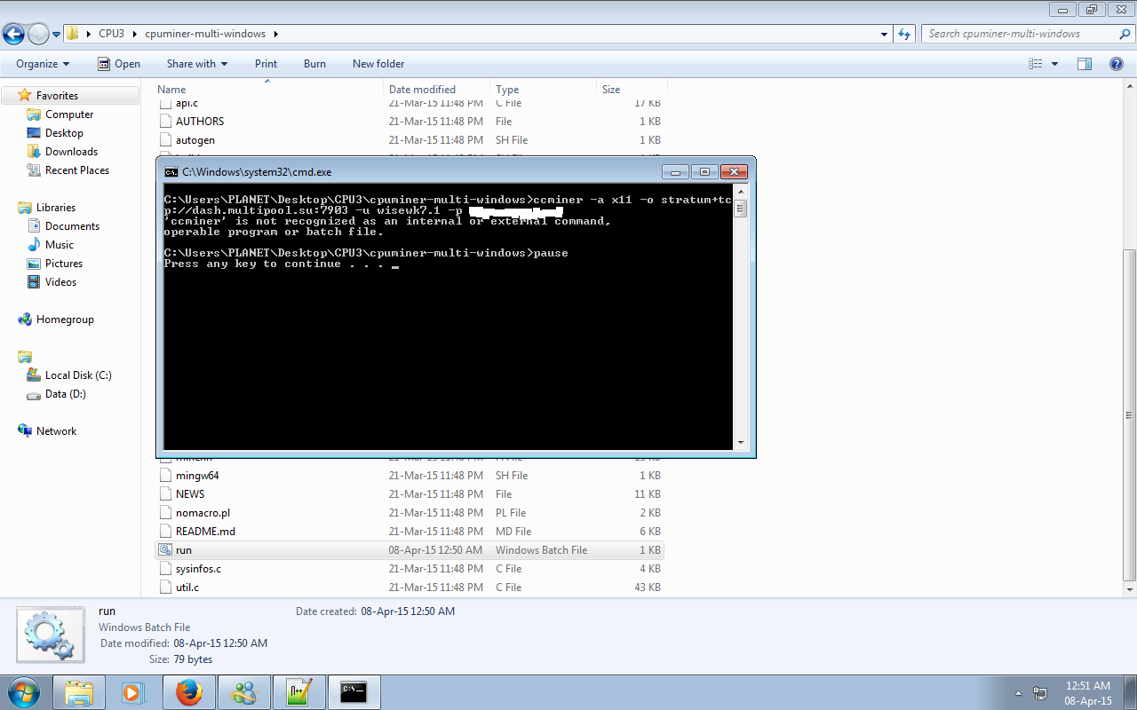Select the mingw64 file
The height and width of the screenshot is (710, 1137).
point(197,476)
